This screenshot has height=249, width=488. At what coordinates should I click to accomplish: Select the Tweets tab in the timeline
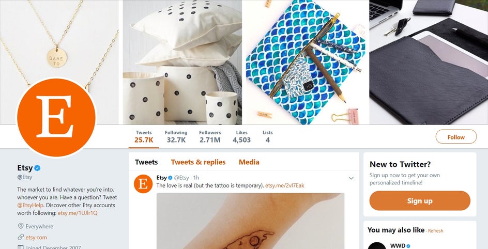pyautogui.click(x=146, y=162)
